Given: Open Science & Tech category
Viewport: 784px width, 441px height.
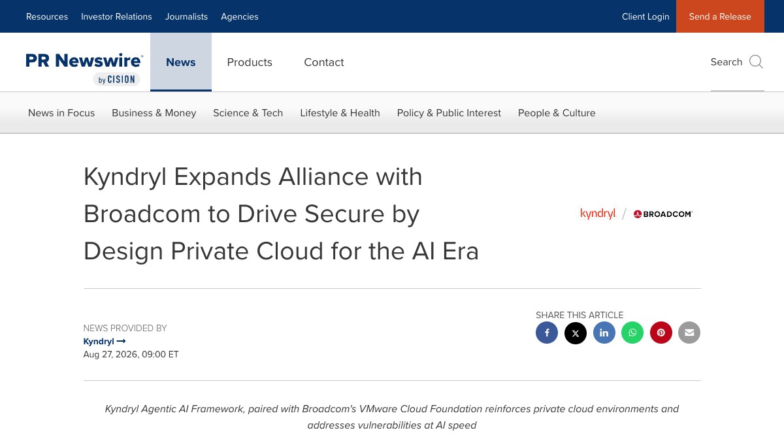Looking at the screenshot, I should [x=248, y=113].
